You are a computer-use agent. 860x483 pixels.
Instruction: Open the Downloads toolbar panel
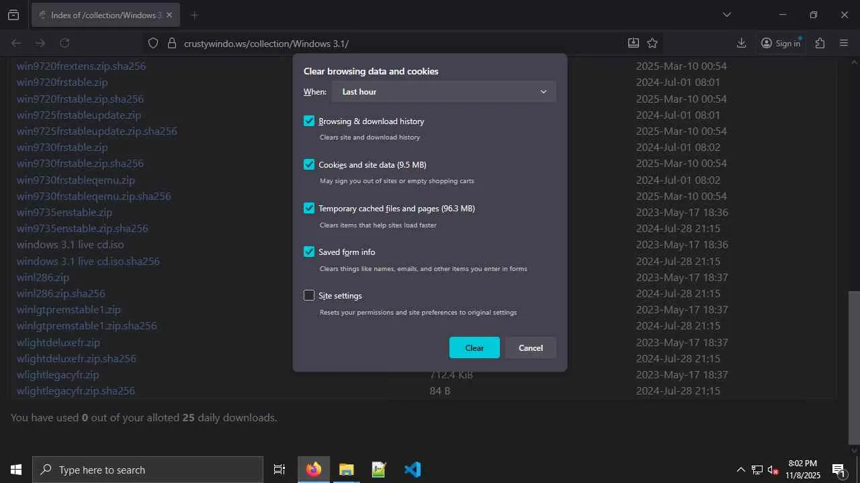pos(741,43)
